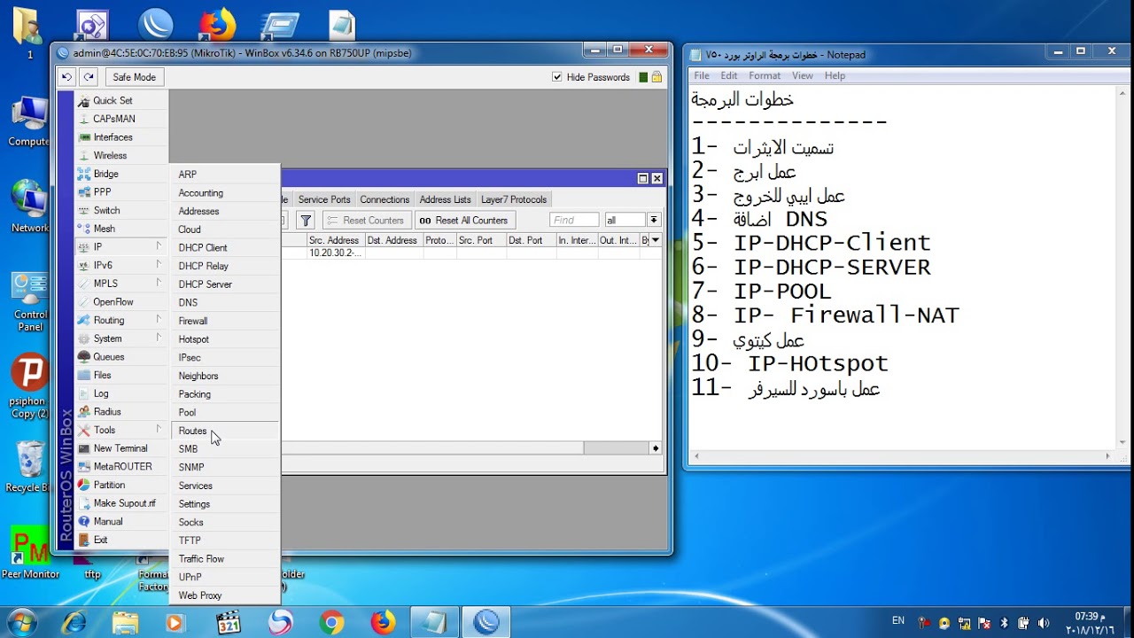Expand the System submenu
This screenshot has width=1134, height=638.
(120, 338)
